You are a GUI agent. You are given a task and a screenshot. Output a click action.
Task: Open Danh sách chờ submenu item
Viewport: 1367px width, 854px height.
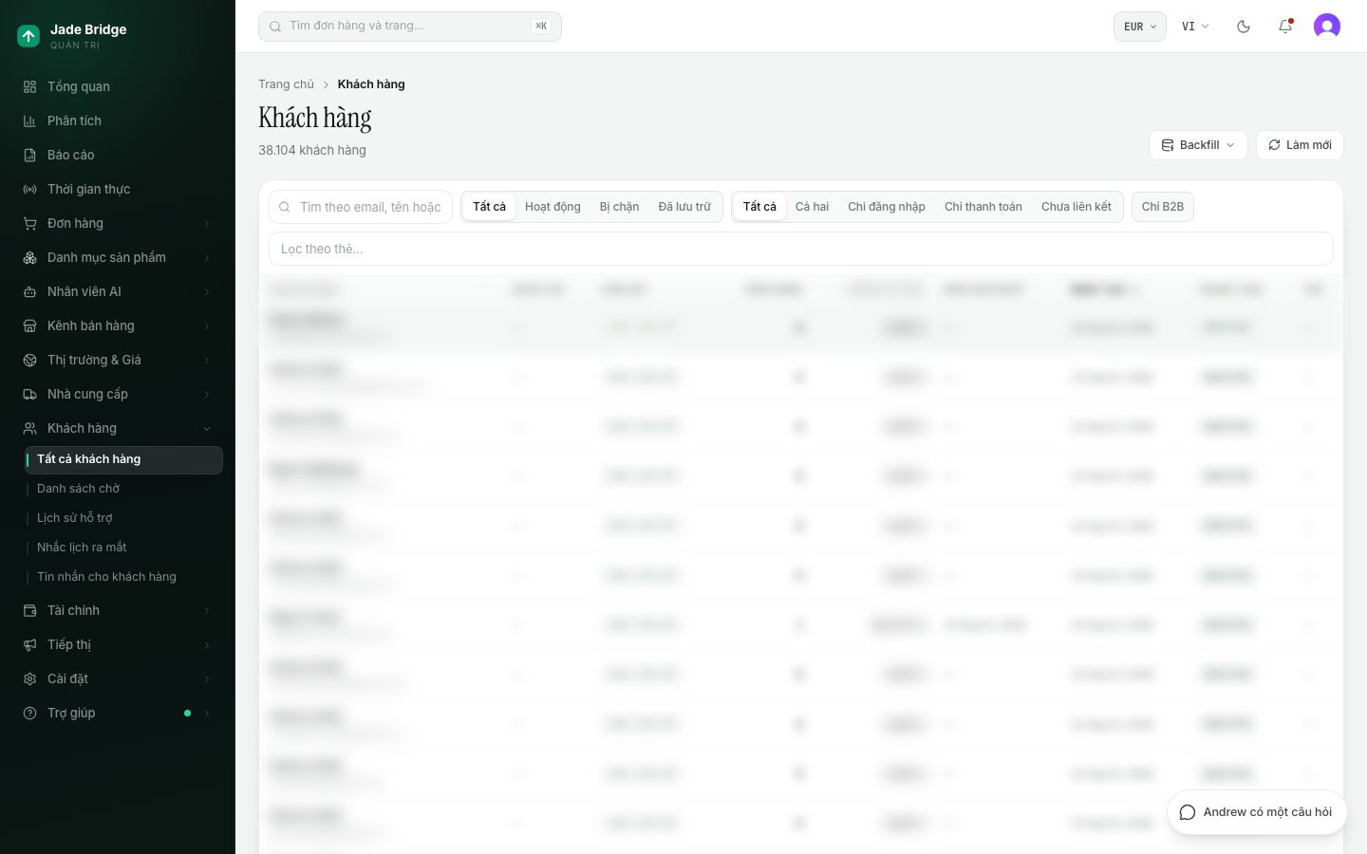click(123, 489)
